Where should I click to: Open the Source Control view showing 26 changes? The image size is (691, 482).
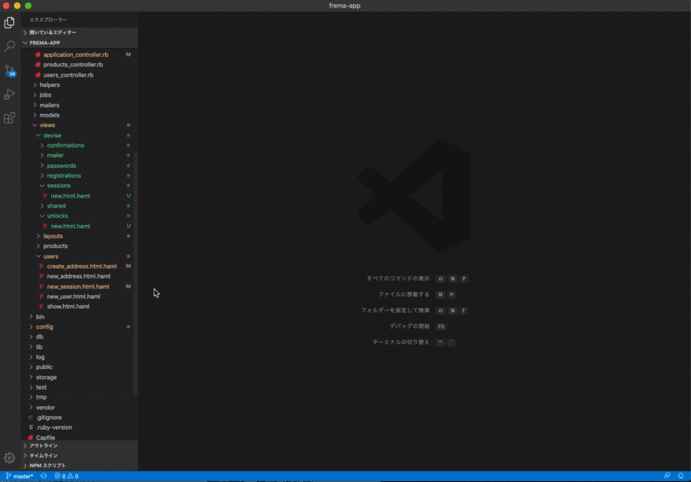(x=9, y=70)
